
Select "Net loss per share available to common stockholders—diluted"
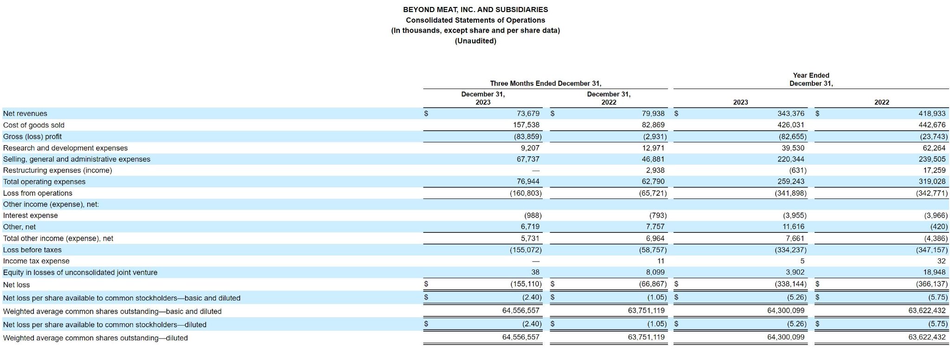tap(105, 325)
